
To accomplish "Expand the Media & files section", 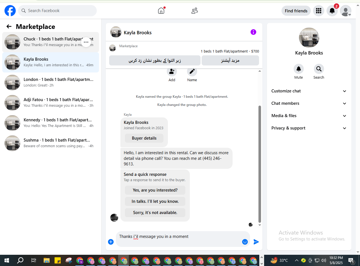I will coord(309,116).
